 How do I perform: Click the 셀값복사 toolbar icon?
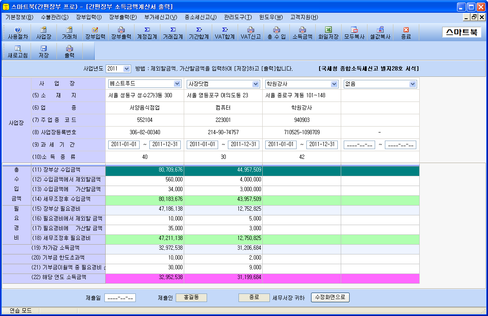click(x=380, y=33)
